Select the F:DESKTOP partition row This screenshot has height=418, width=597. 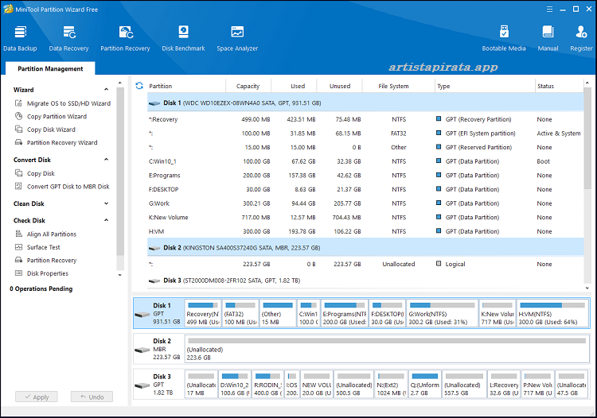coord(365,189)
